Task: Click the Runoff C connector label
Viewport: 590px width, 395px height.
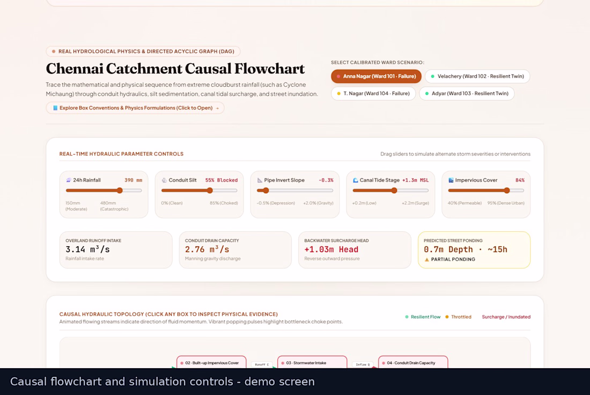Action: [262, 364]
